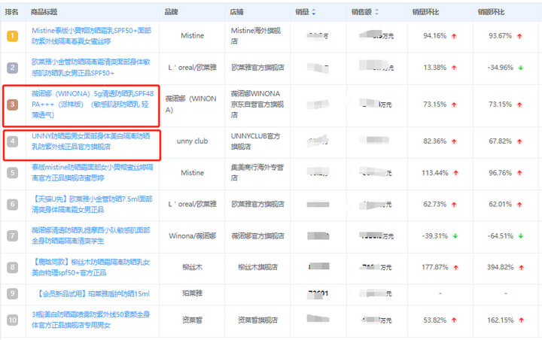Open 【会员新品试用】珀莱雅盾护防晒15ml link
This screenshot has width=542, height=340.
pos(93,293)
